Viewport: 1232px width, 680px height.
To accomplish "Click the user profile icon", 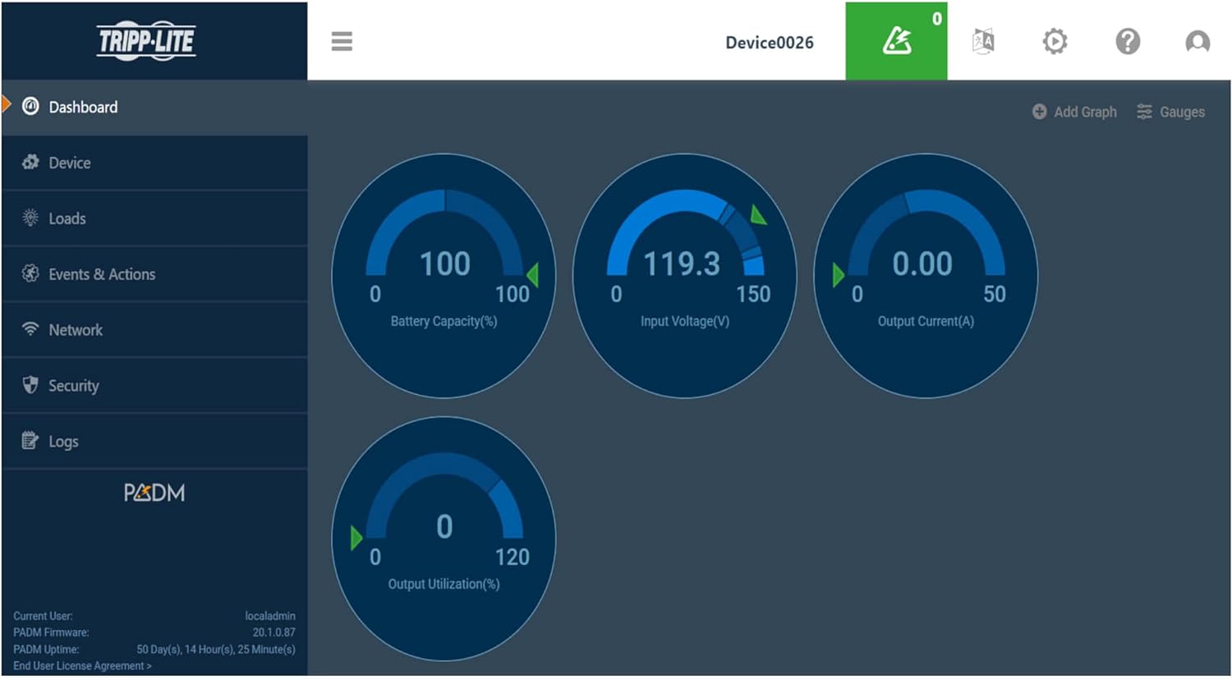I will pyautogui.click(x=1197, y=41).
